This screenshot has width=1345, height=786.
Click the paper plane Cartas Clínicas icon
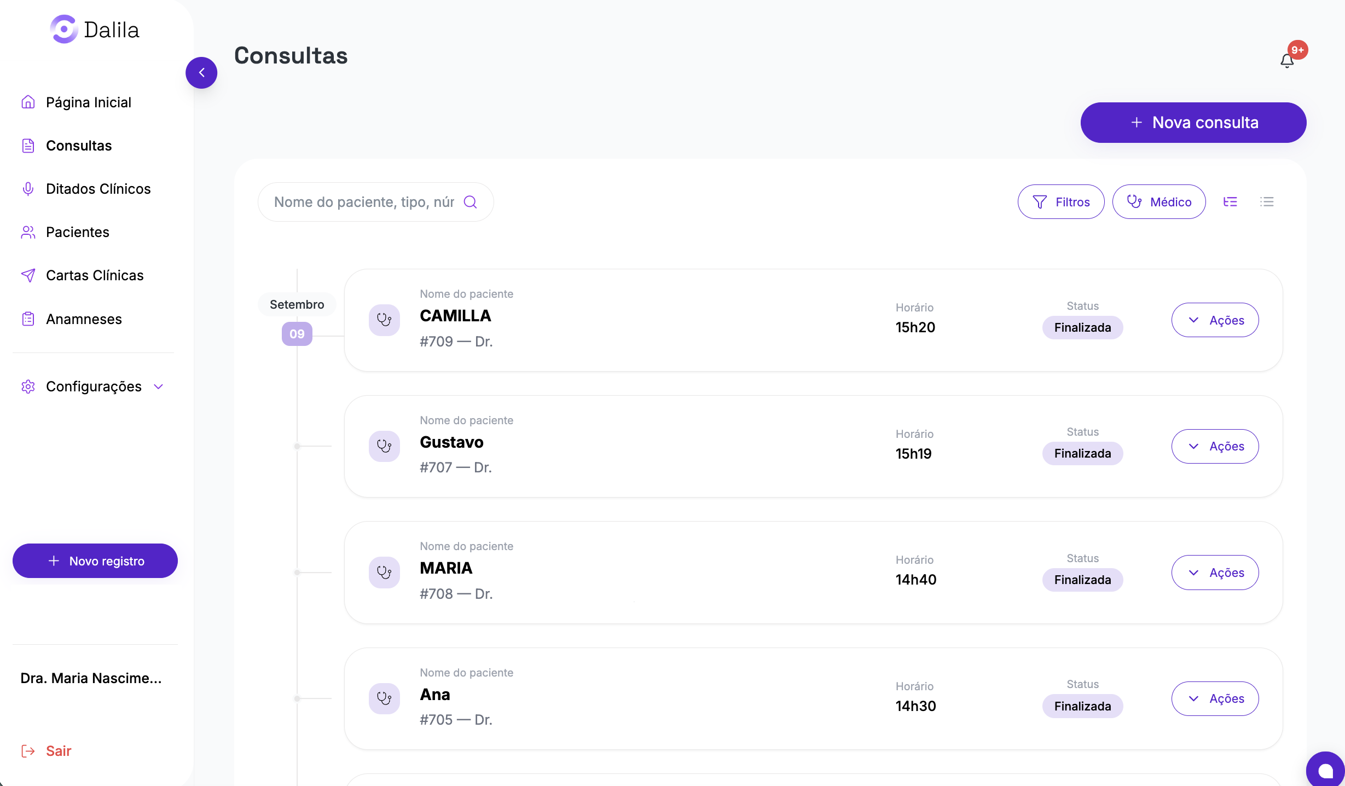click(x=28, y=275)
